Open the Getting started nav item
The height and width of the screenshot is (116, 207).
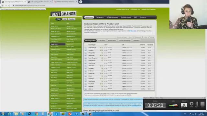(126, 17)
